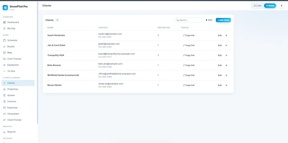288x143 pixels.
Task: Delete Sarah Hendricks with the X icon
Action: tap(226, 35)
